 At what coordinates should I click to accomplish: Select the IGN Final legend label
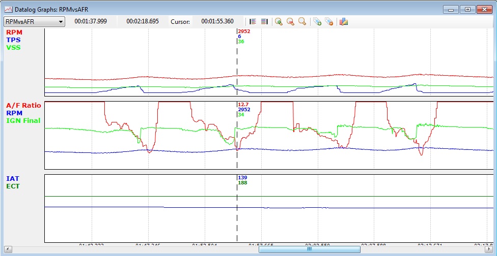[x=23, y=120]
